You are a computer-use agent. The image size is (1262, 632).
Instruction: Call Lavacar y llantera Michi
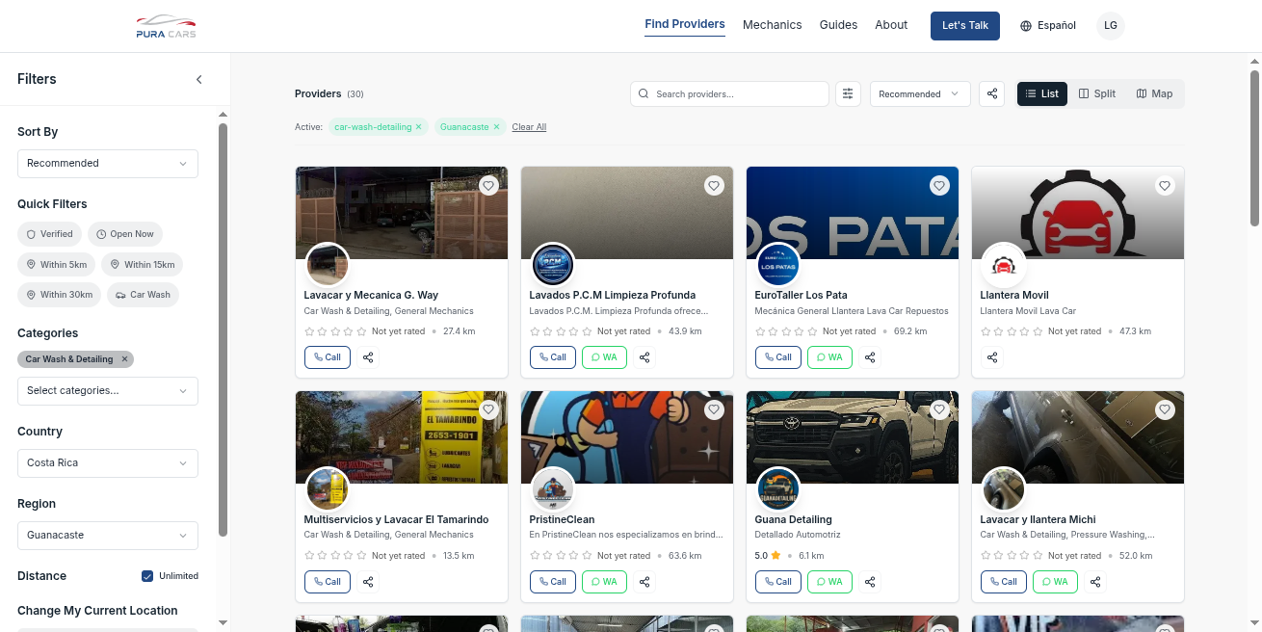click(x=1004, y=582)
